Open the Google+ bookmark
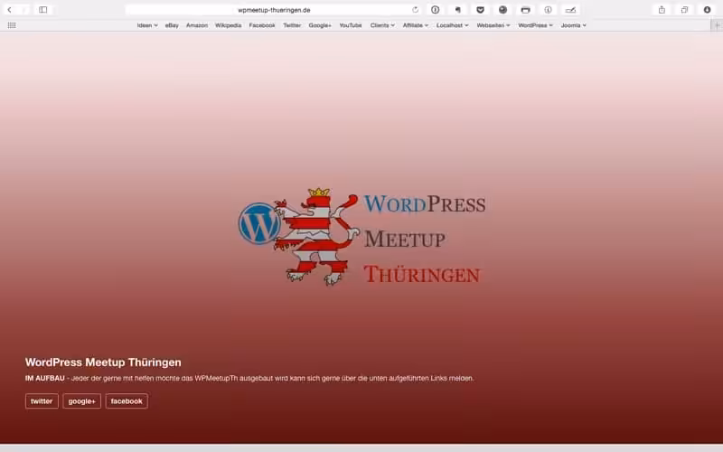 pos(320,25)
